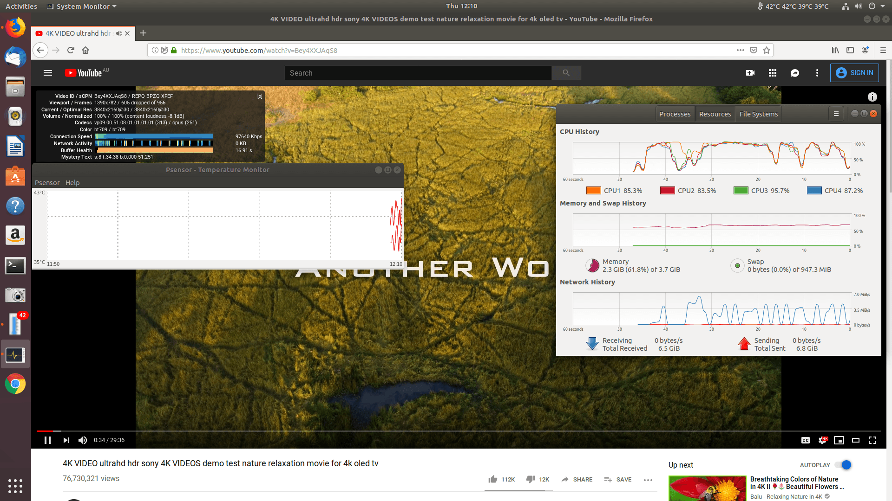
Task: Toggle the Autoplay switch
Action: (843, 465)
